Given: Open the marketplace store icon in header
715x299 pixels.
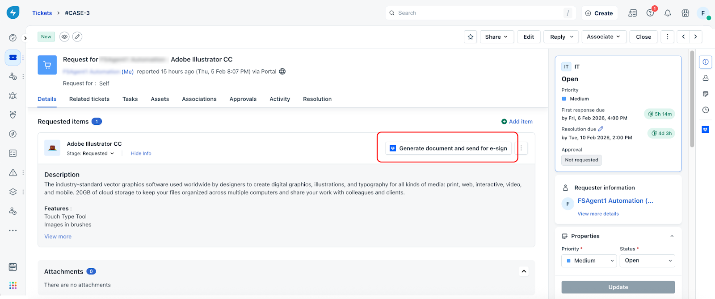Looking at the screenshot, I should [685, 13].
